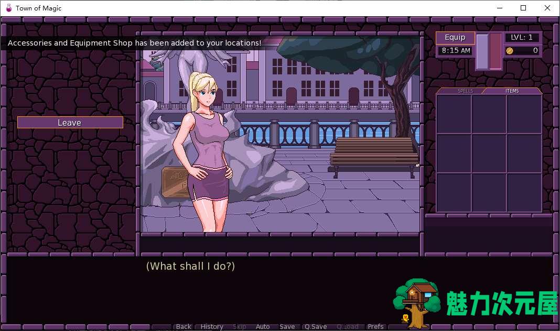The height and width of the screenshot is (331, 560).
Task: Click the gold coin icon
Action: coord(510,51)
